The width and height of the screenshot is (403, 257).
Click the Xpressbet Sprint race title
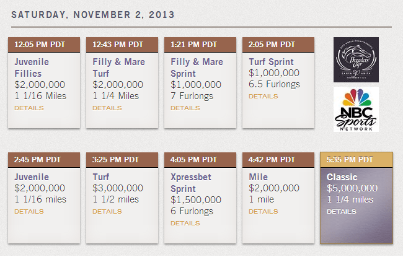191,183
